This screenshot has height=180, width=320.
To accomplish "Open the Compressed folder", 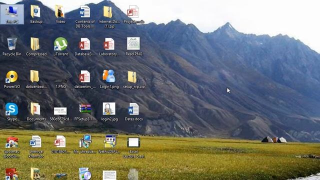I will click(x=36, y=46).
